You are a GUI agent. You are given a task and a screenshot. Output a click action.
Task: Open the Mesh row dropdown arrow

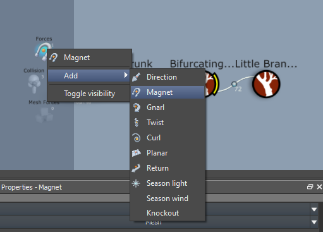click(314, 222)
